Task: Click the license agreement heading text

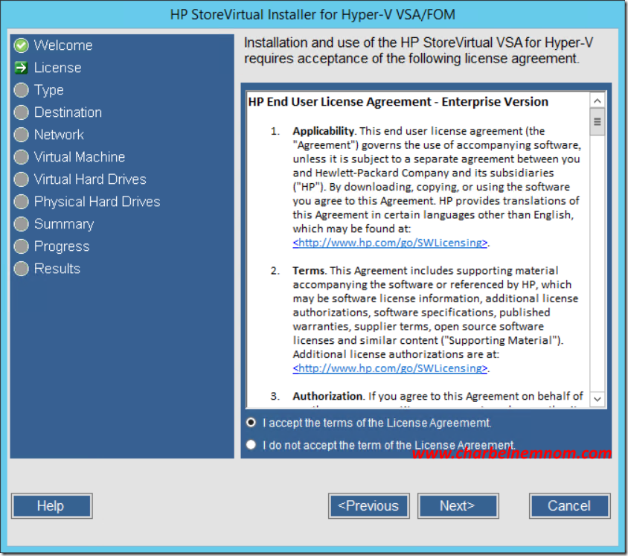Action: 398,102
